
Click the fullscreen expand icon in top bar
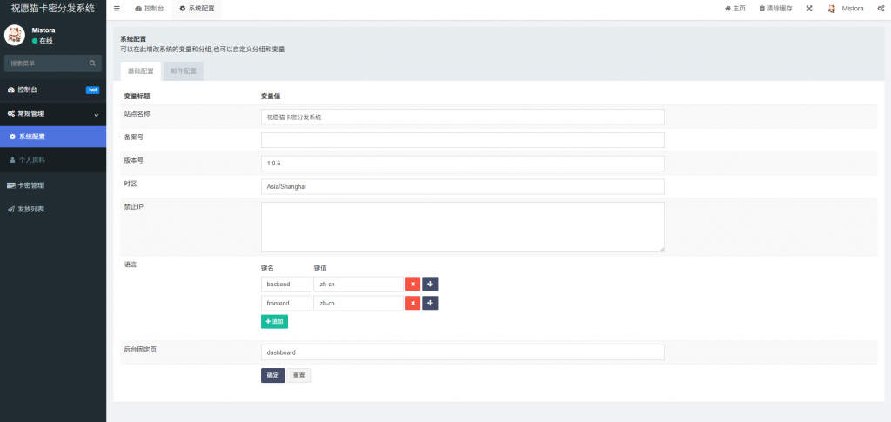pos(809,9)
